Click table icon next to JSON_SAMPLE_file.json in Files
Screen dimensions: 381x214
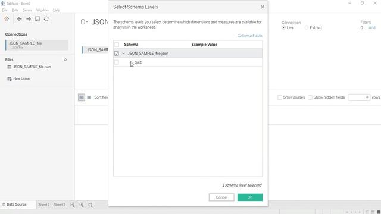10,67
